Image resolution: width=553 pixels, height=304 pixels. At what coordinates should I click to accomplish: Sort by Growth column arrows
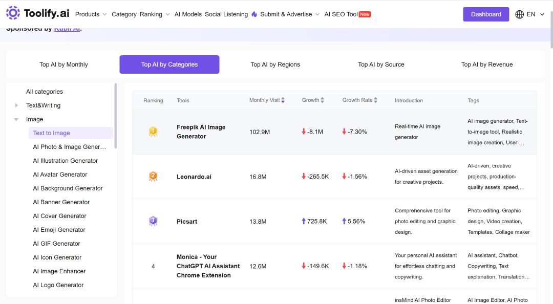323,100
